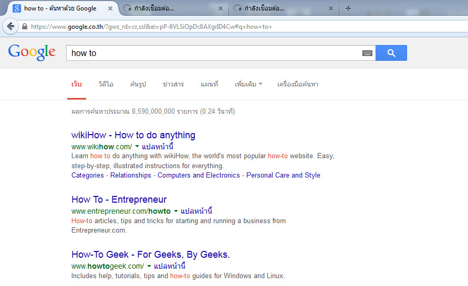This screenshot has width=468, height=286.
Task: Expand the เพิ่มเติม dropdown menu
Action: [x=248, y=84]
